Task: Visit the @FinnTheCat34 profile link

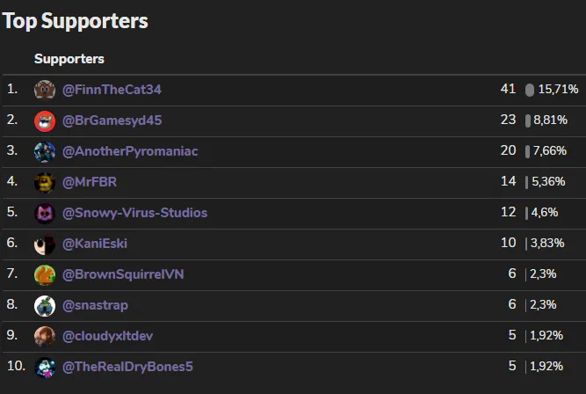Action: point(112,90)
